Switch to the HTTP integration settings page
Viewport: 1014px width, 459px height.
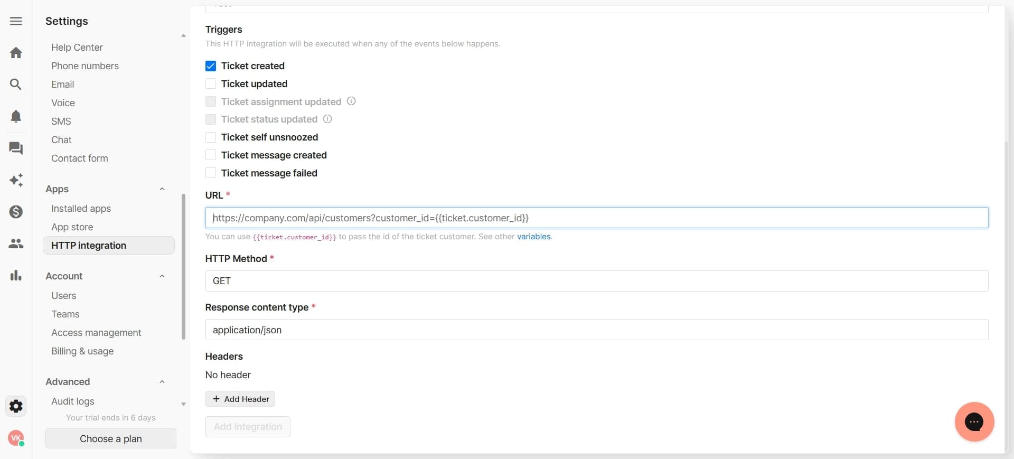(88, 245)
